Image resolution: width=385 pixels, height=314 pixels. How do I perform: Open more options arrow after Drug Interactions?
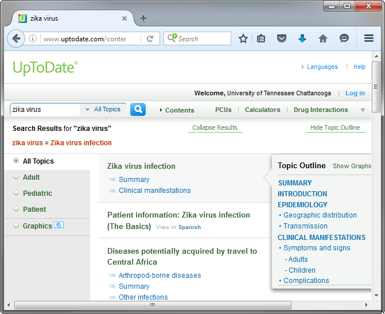coord(363,110)
